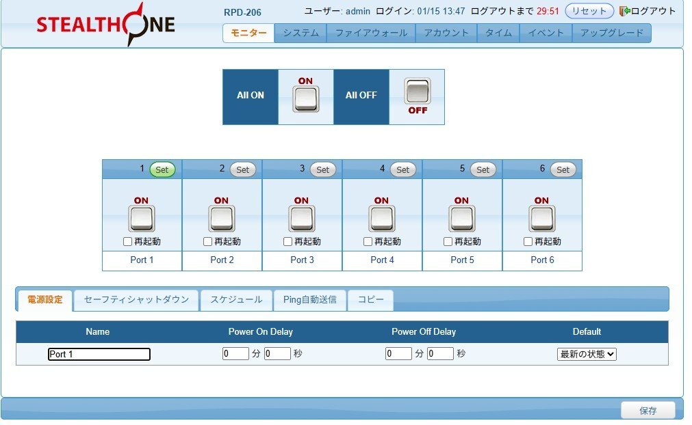Click the RPD-206 device model text
Image resolution: width=692 pixels, height=425 pixels.
(x=243, y=12)
